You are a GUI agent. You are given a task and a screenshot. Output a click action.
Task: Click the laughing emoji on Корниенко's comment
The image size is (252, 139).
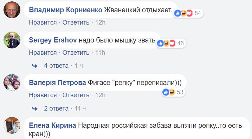[x=183, y=13]
